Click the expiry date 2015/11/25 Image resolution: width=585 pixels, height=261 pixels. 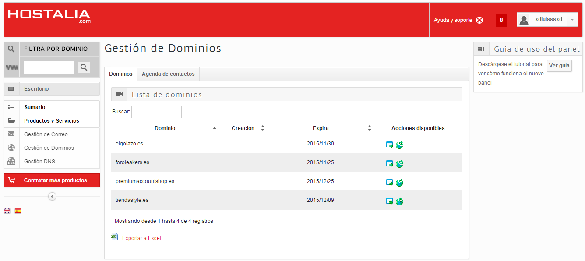(321, 162)
